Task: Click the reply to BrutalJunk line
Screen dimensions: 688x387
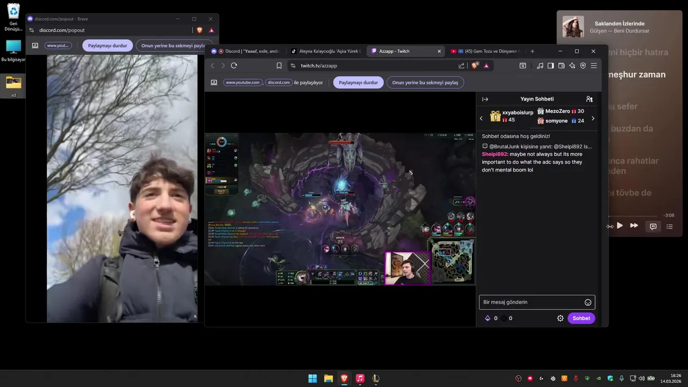Action: tap(537, 146)
